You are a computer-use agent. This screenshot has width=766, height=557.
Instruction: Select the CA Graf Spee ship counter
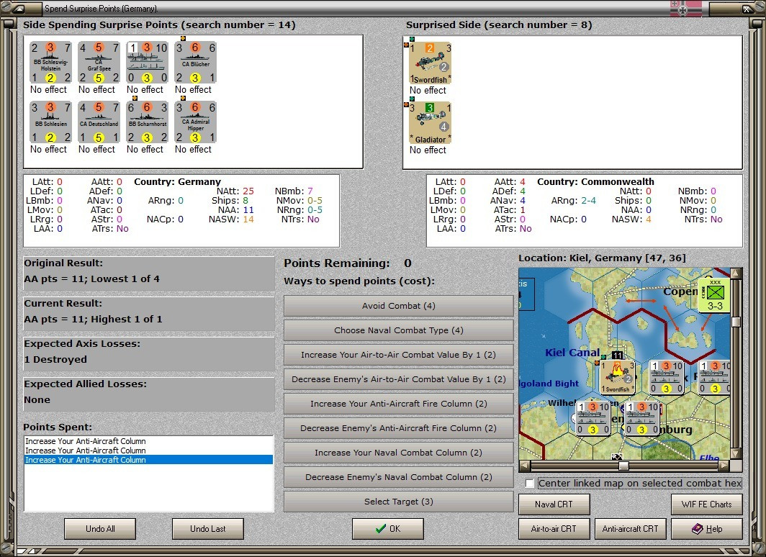click(x=99, y=63)
